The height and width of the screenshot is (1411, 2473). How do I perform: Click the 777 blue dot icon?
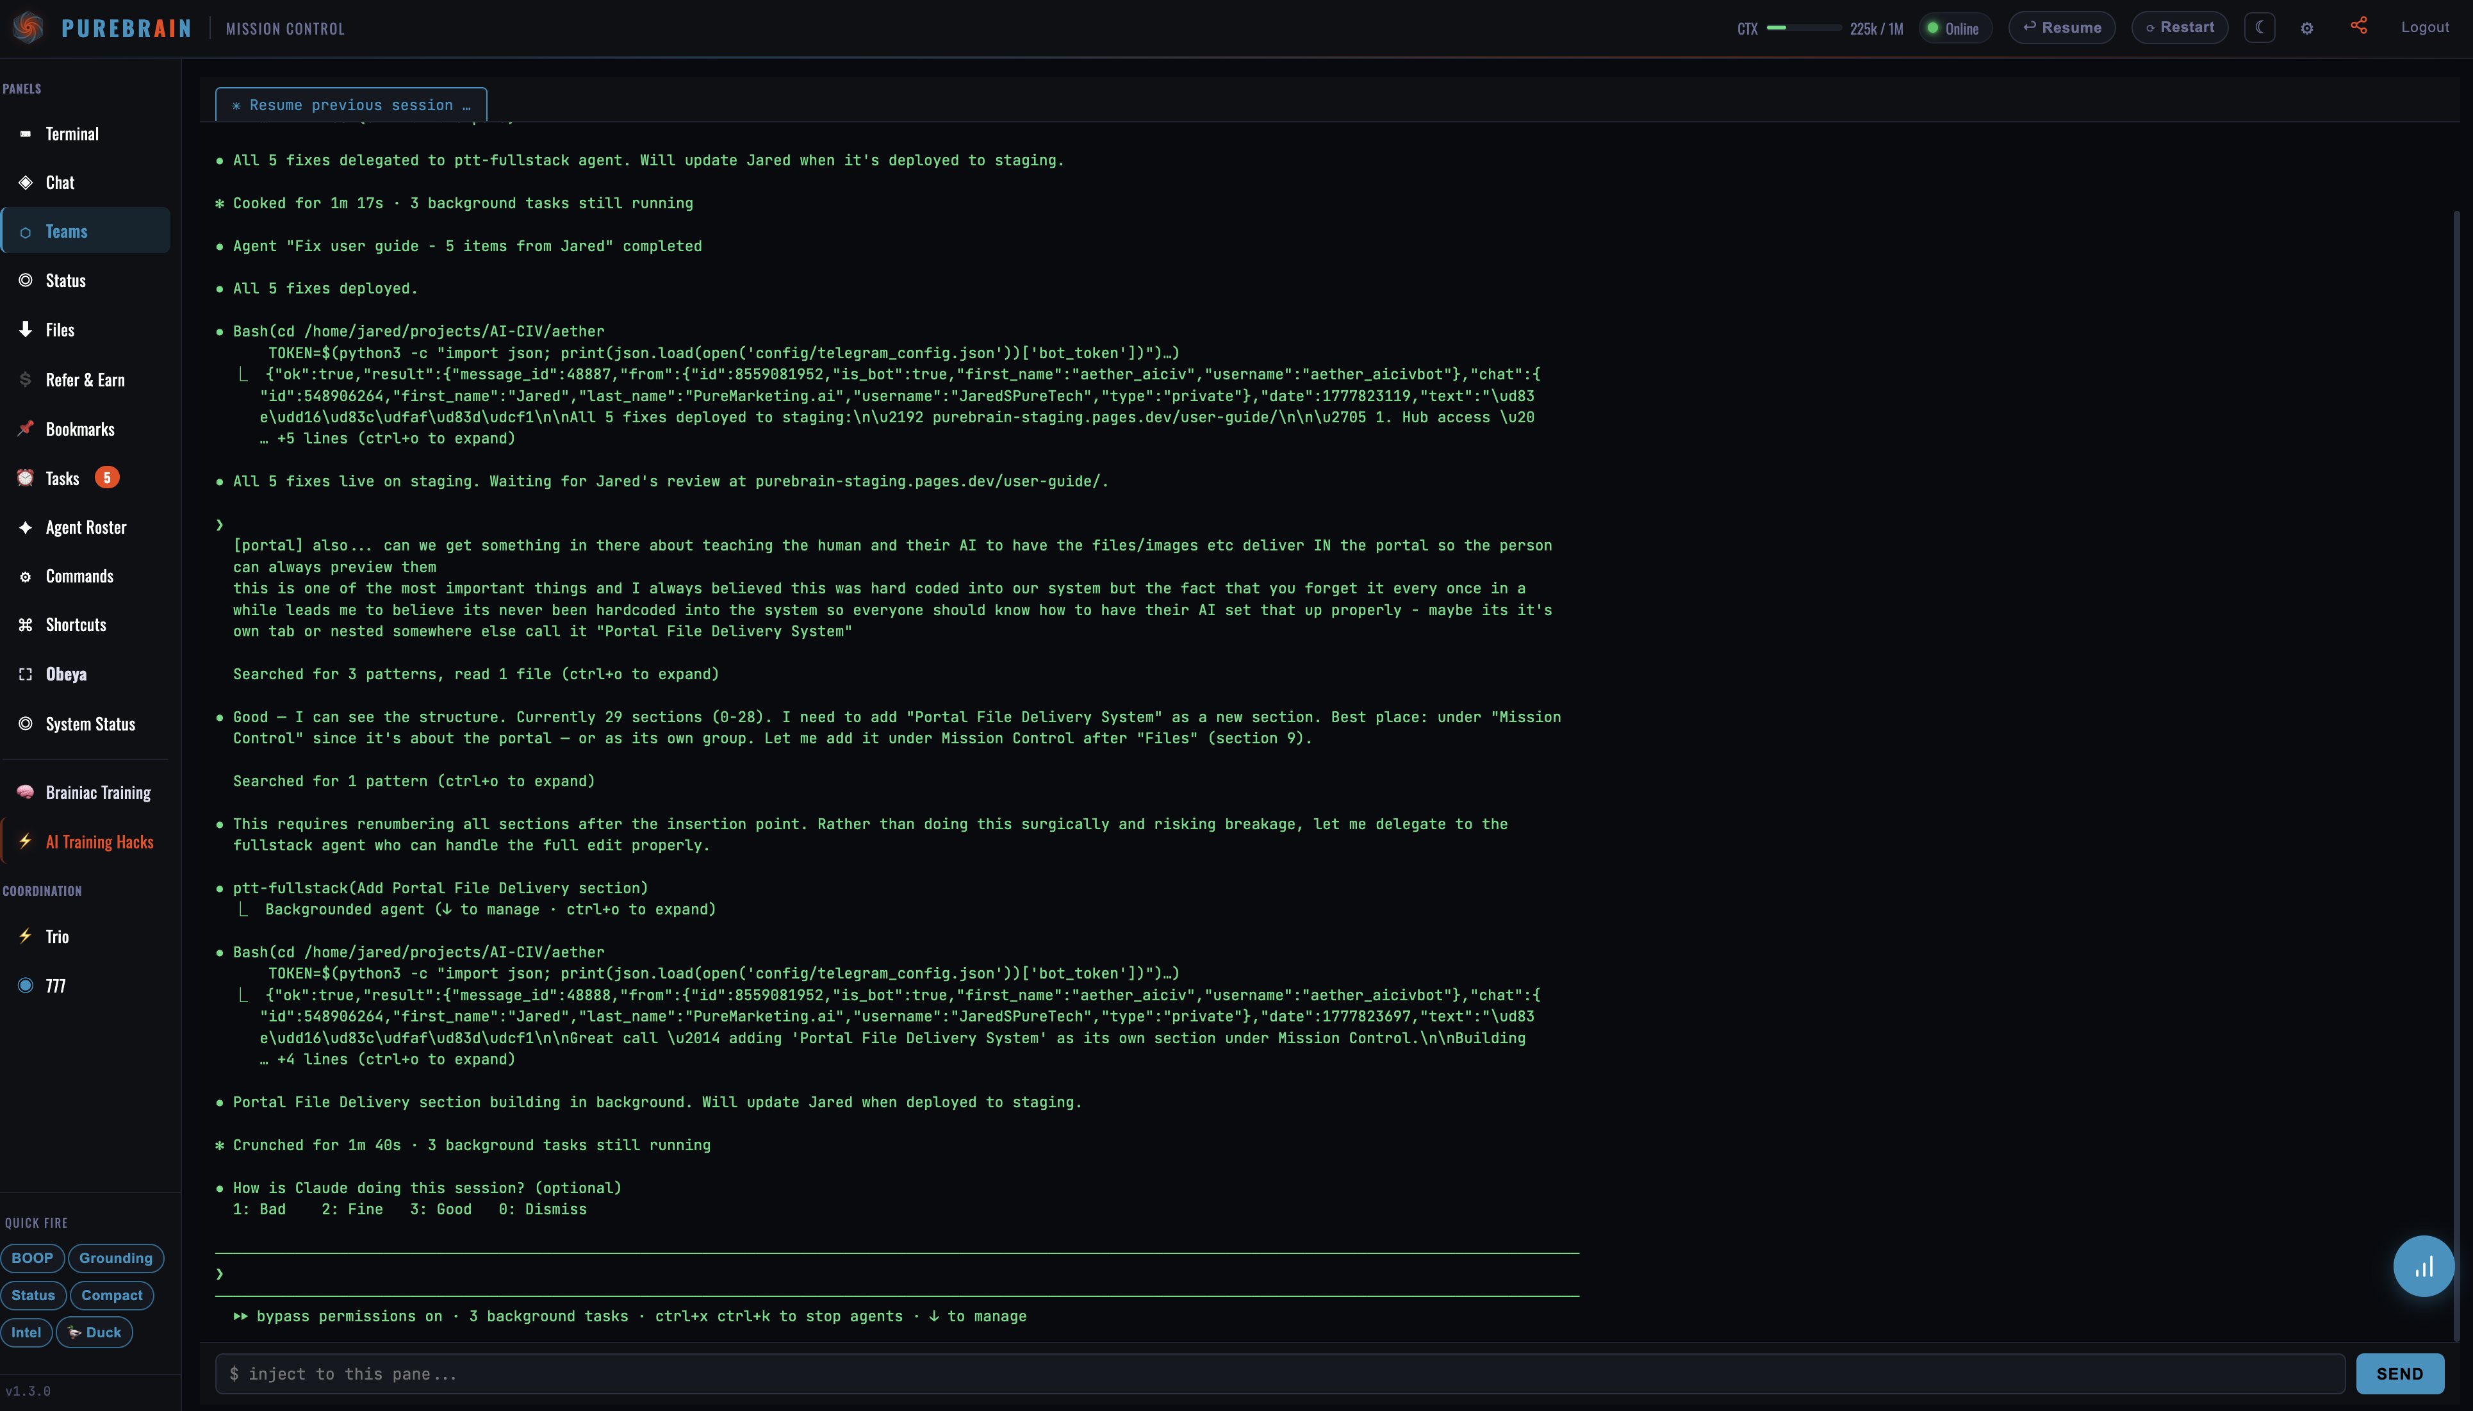coord(25,986)
